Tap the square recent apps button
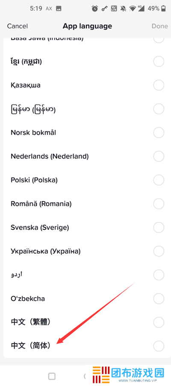The height and width of the screenshot is (386, 171). [52, 376]
